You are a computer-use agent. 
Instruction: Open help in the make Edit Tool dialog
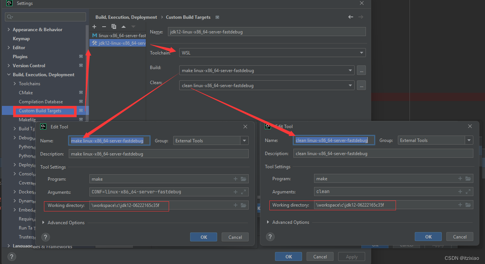pos(45,237)
